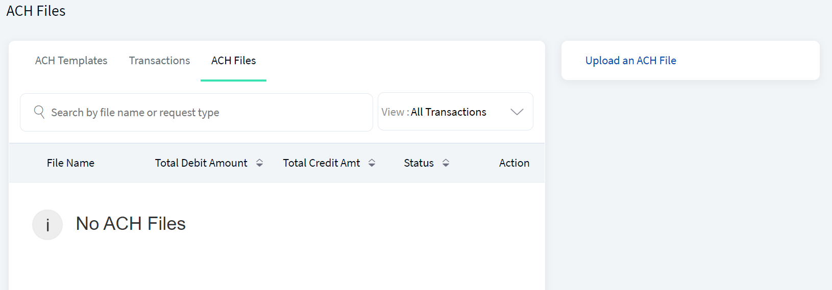Click the Action column header
Screen dimensions: 832x290
click(x=514, y=163)
